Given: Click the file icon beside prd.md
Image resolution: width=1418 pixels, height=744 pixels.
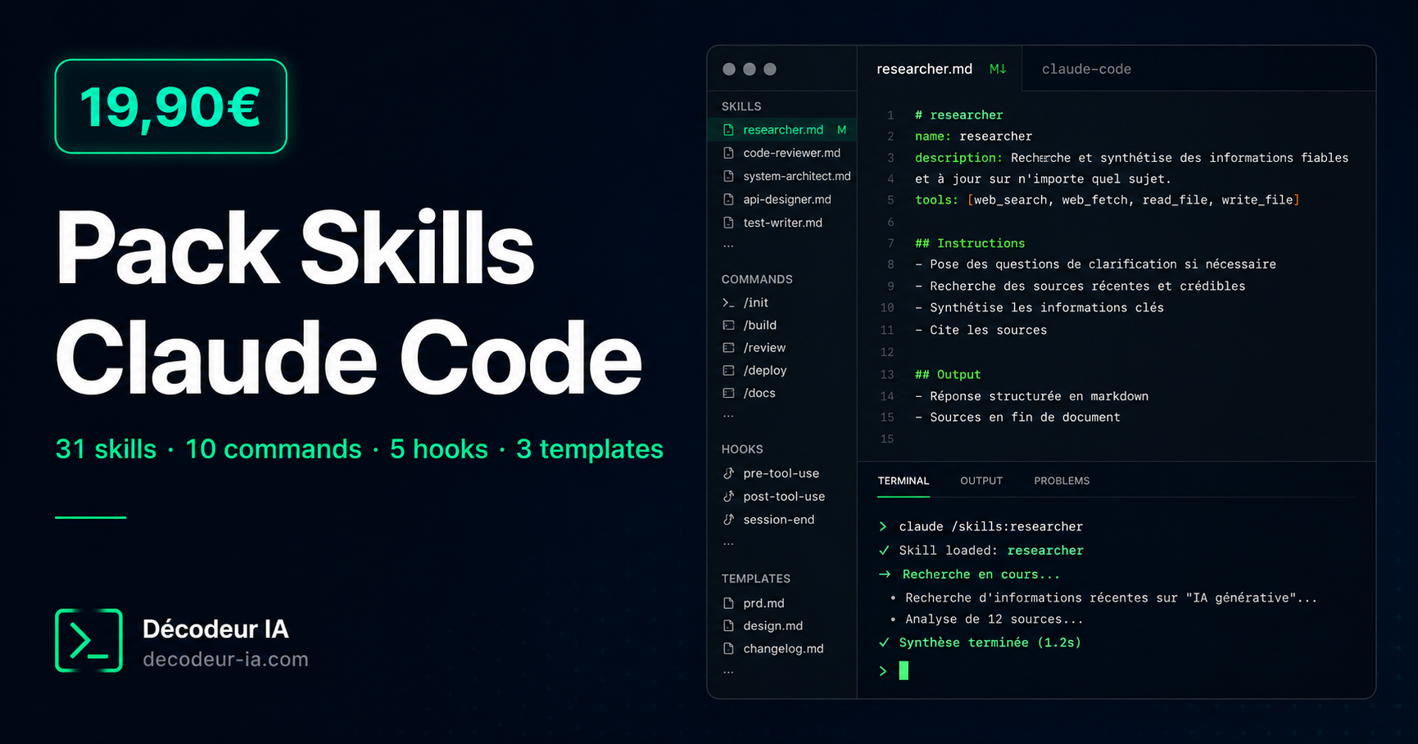Looking at the screenshot, I should tap(728, 603).
